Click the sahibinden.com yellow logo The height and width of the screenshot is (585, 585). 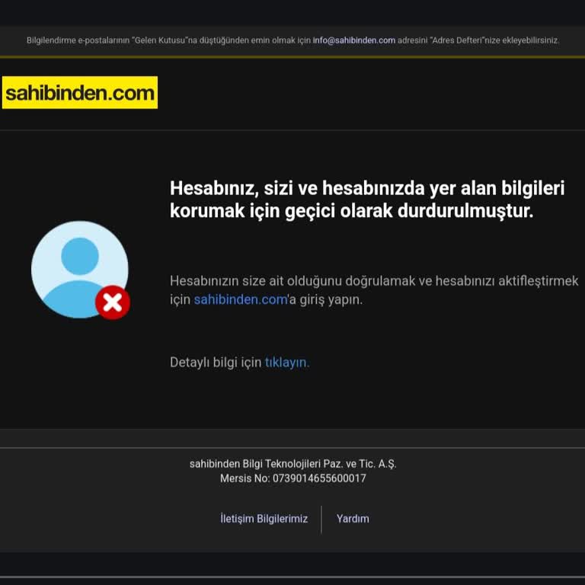coord(80,92)
